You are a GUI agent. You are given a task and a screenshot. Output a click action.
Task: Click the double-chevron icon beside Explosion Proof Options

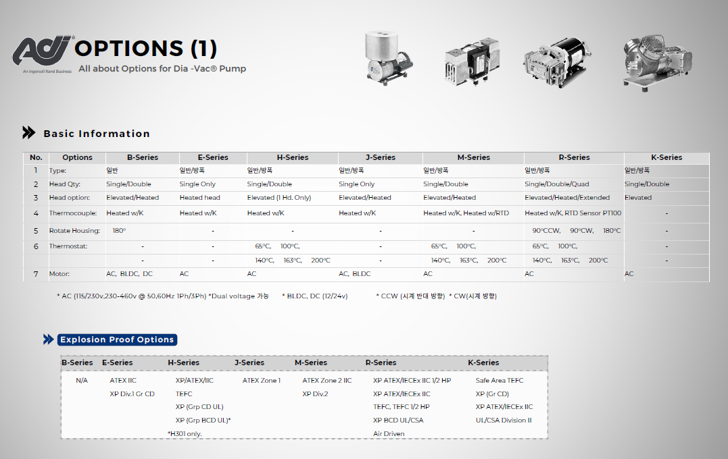coord(49,340)
